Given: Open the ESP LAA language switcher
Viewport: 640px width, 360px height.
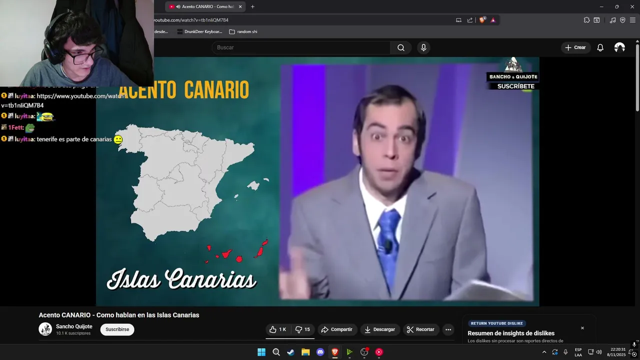Looking at the screenshot, I should (x=578, y=352).
